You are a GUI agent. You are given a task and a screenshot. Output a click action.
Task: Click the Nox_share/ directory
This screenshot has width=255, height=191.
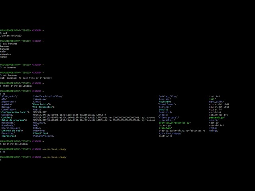click(40, 123)
